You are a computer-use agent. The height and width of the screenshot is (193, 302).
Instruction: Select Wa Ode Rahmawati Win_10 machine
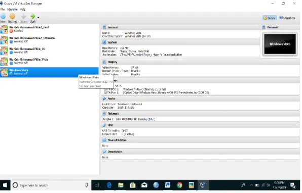click(50, 51)
